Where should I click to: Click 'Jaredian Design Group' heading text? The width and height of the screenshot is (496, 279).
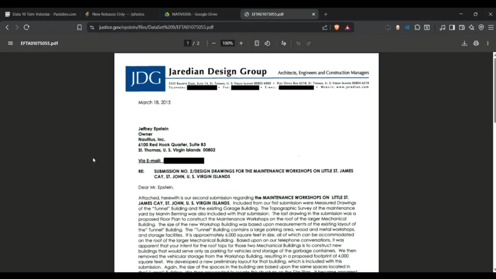point(217,72)
